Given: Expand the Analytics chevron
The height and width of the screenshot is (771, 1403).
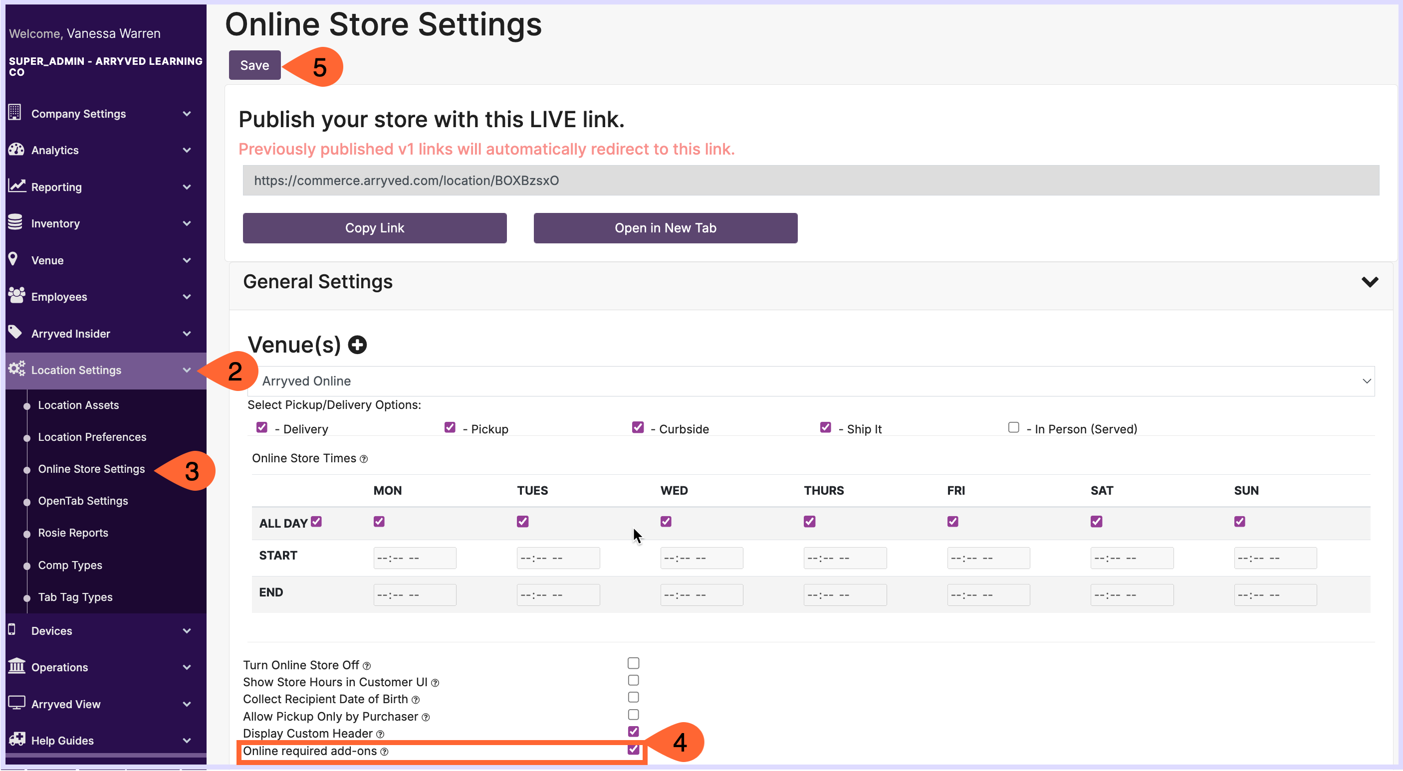Looking at the screenshot, I should pos(187,150).
